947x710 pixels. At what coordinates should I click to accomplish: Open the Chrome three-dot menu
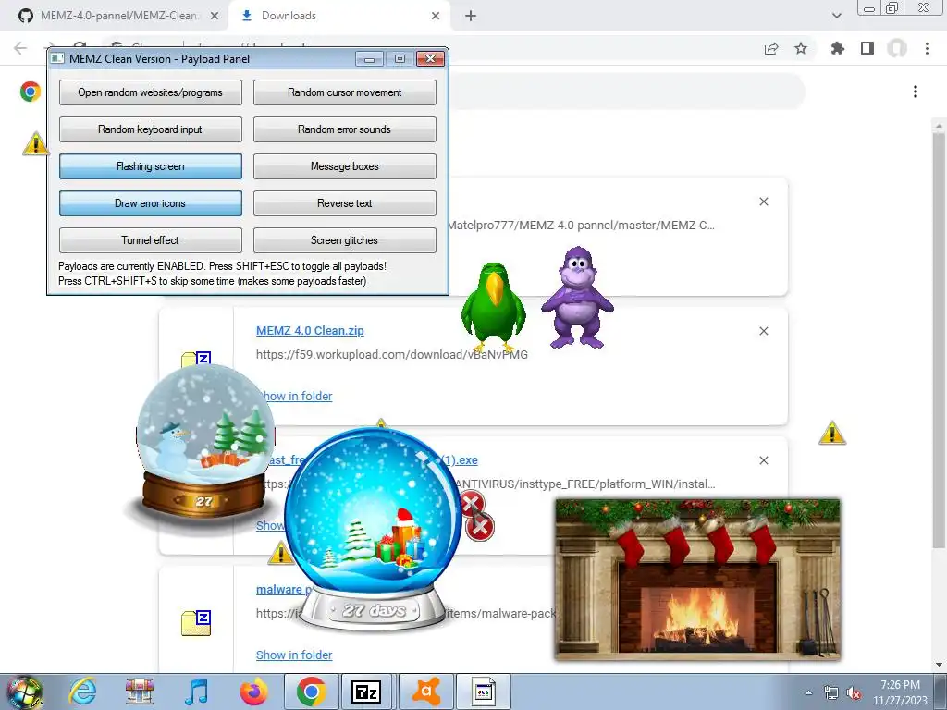pos(927,48)
